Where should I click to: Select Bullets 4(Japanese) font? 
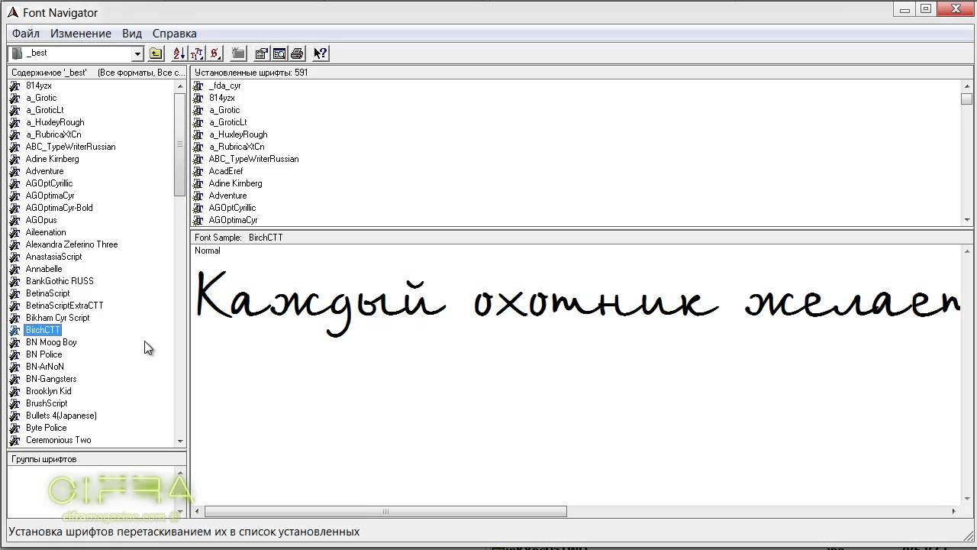[61, 416]
